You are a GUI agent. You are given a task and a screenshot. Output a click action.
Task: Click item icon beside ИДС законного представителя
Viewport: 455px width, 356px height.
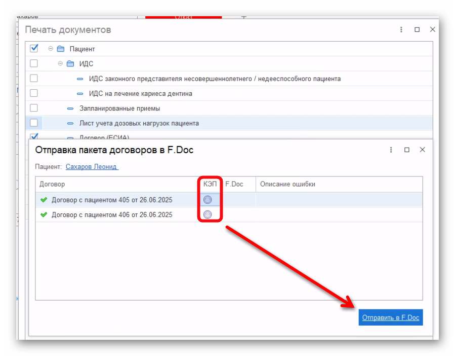tap(80, 79)
